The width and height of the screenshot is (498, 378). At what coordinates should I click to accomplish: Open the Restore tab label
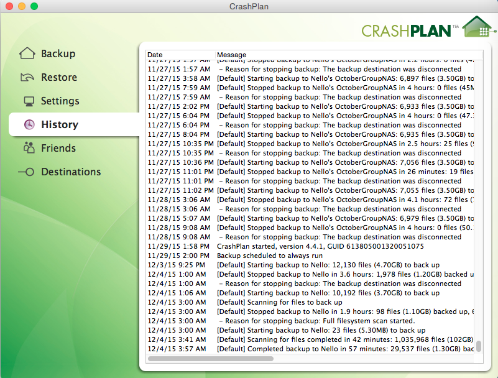(59, 77)
